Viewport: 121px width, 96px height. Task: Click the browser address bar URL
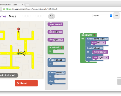32,9
